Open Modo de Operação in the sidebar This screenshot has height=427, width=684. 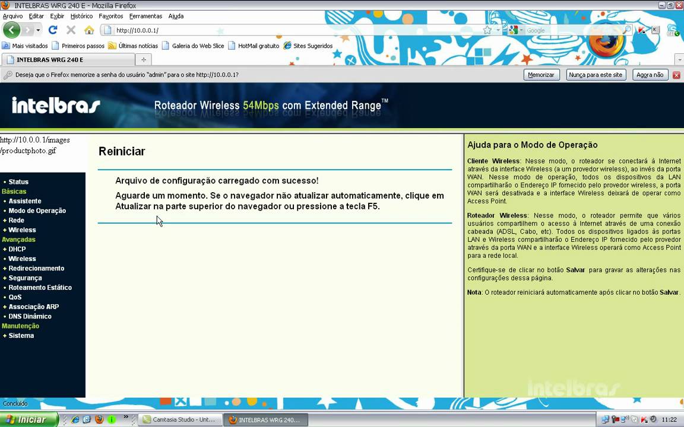(x=37, y=211)
